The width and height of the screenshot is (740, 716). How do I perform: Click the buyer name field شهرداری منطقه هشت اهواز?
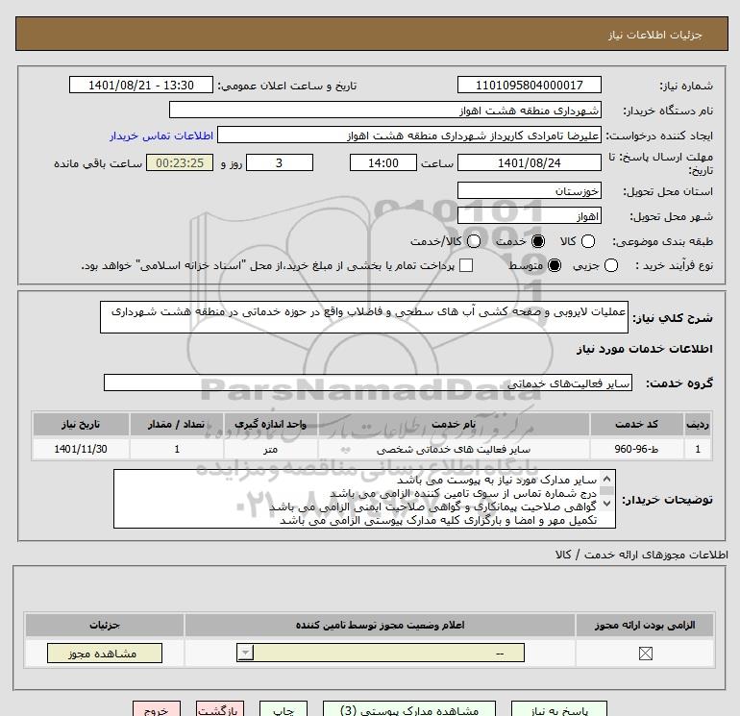pos(385,110)
